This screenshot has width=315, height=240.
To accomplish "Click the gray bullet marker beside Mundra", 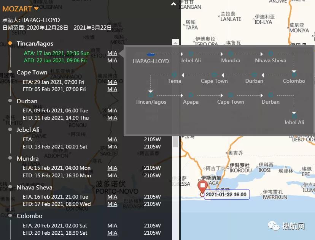I will (10, 158).
